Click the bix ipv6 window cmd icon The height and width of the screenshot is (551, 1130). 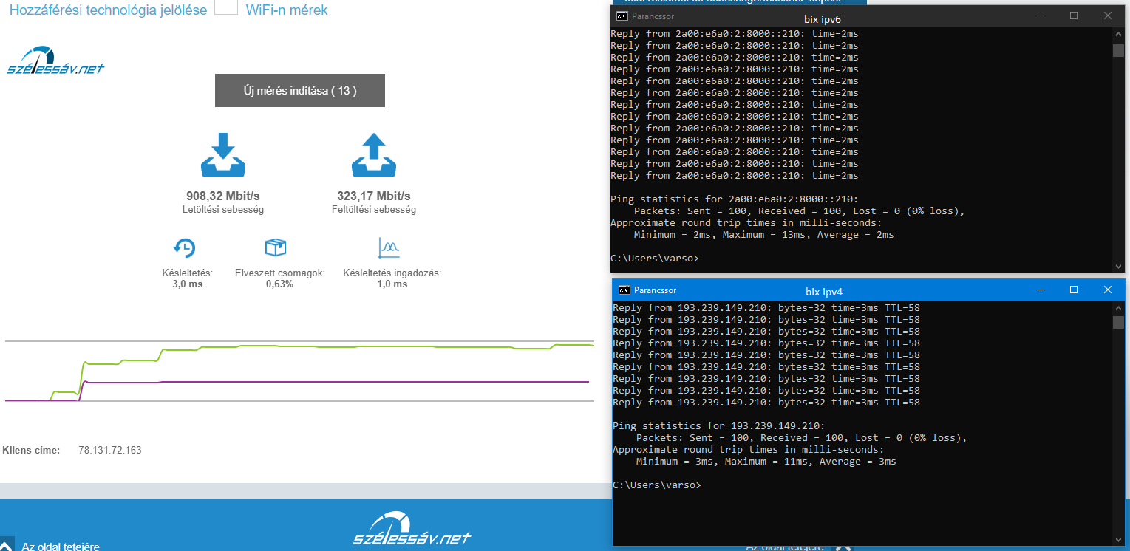pos(622,16)
